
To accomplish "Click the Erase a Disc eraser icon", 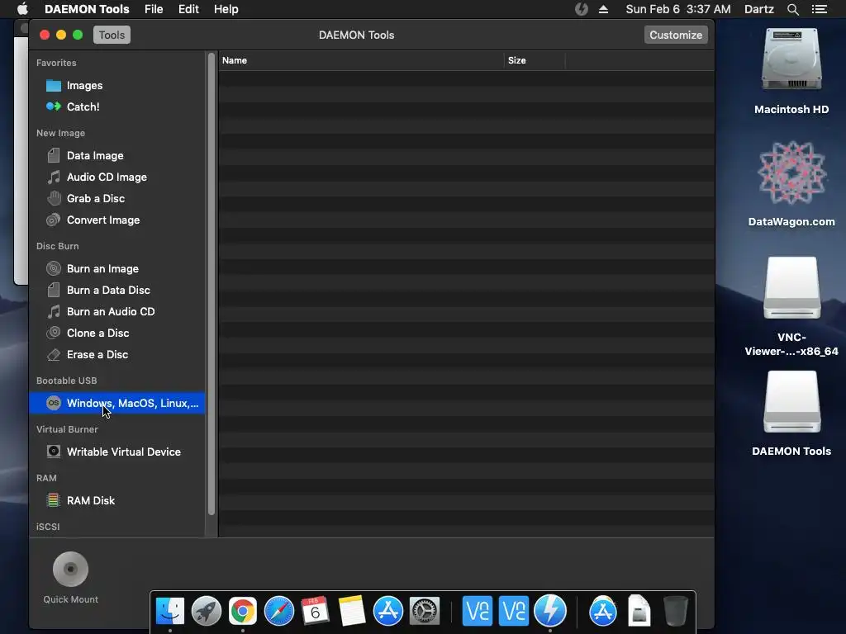I will coord(54,355).
